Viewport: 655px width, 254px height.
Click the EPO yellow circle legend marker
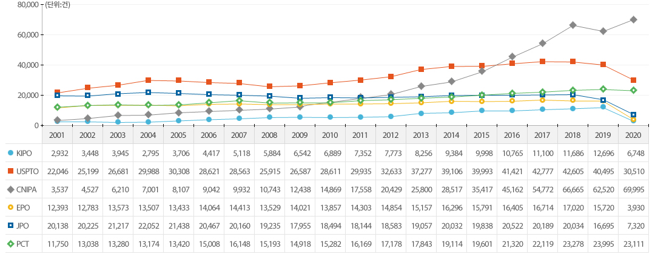[x=10, y=207]
